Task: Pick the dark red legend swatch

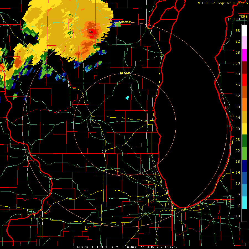Action: coord(244,67)
